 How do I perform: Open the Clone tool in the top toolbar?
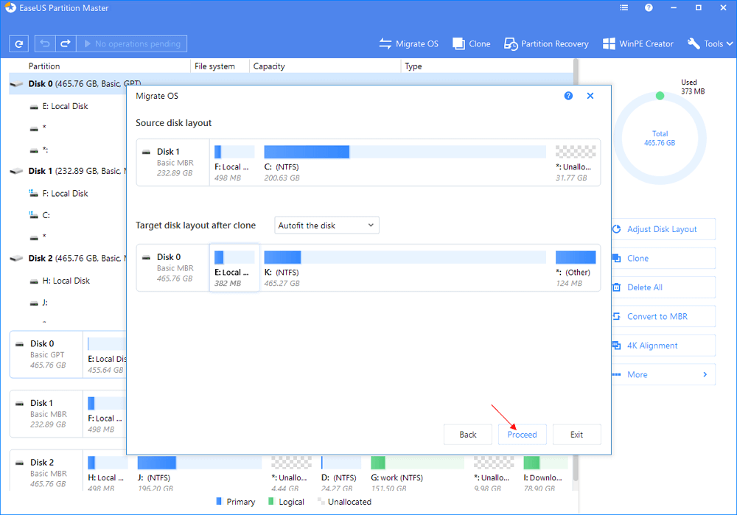[471, 43]
